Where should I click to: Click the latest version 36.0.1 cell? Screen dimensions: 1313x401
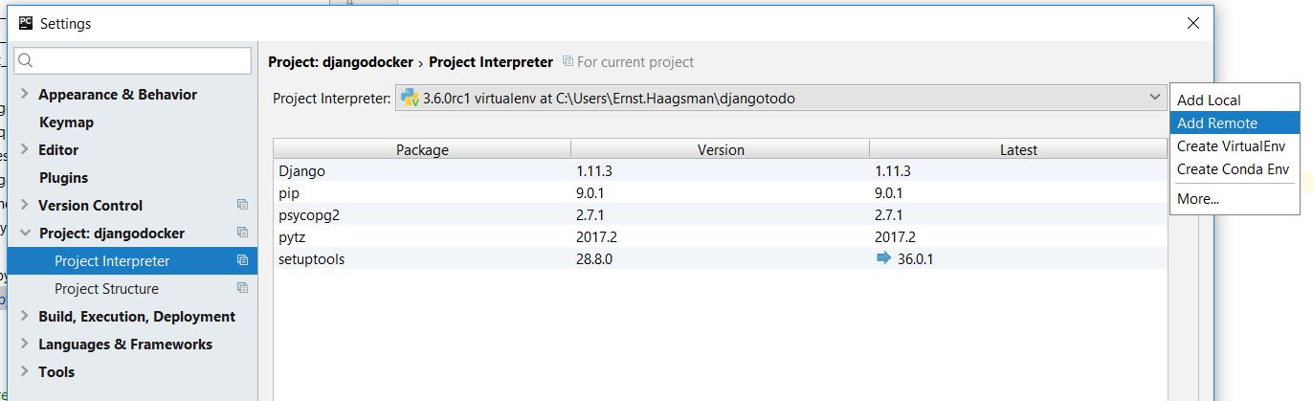(x=916, y=258)
